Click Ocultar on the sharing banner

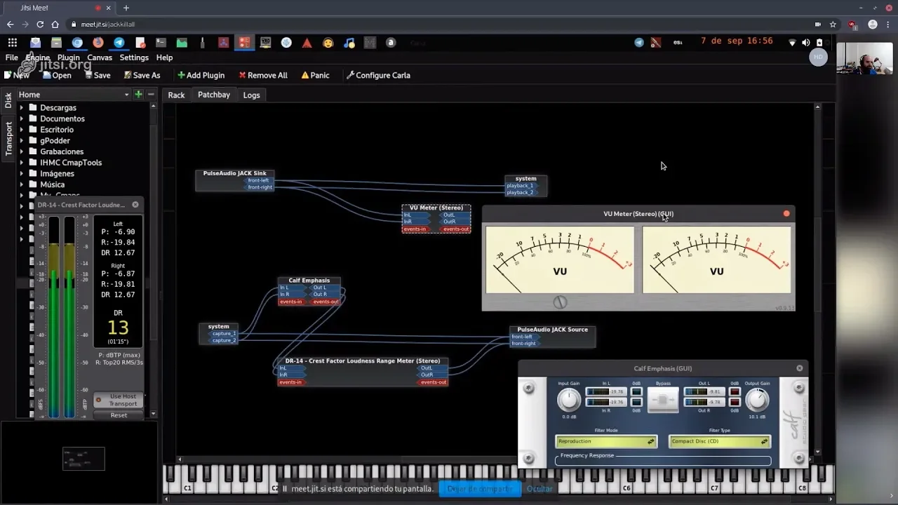point(540,488)
